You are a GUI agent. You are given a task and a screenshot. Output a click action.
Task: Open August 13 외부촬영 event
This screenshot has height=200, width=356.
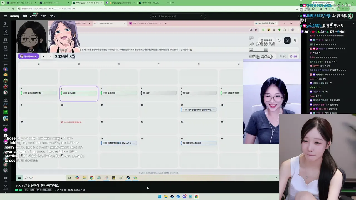pos(199,110)
